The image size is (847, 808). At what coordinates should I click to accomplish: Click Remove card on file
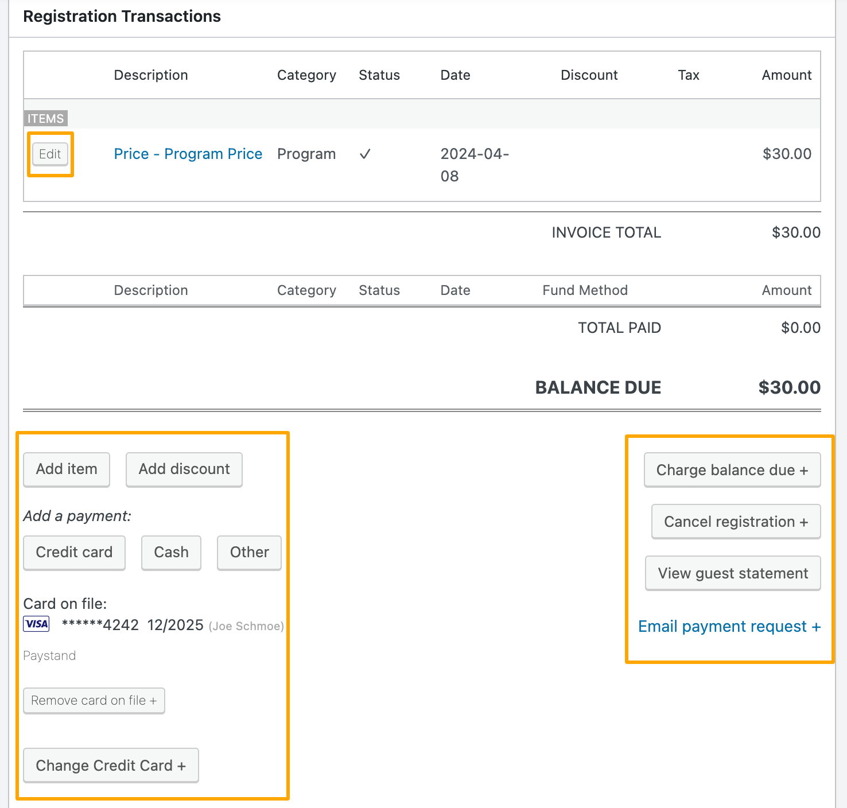click(x=94, y=700)
